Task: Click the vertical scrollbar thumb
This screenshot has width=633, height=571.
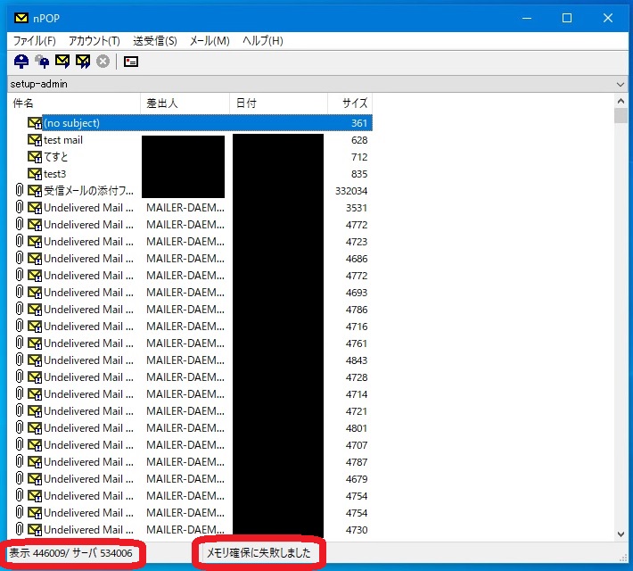Action: point(621,116)
